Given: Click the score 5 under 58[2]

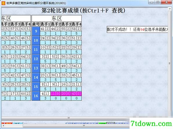Looking at the screenshot, I should pos(76,33).
